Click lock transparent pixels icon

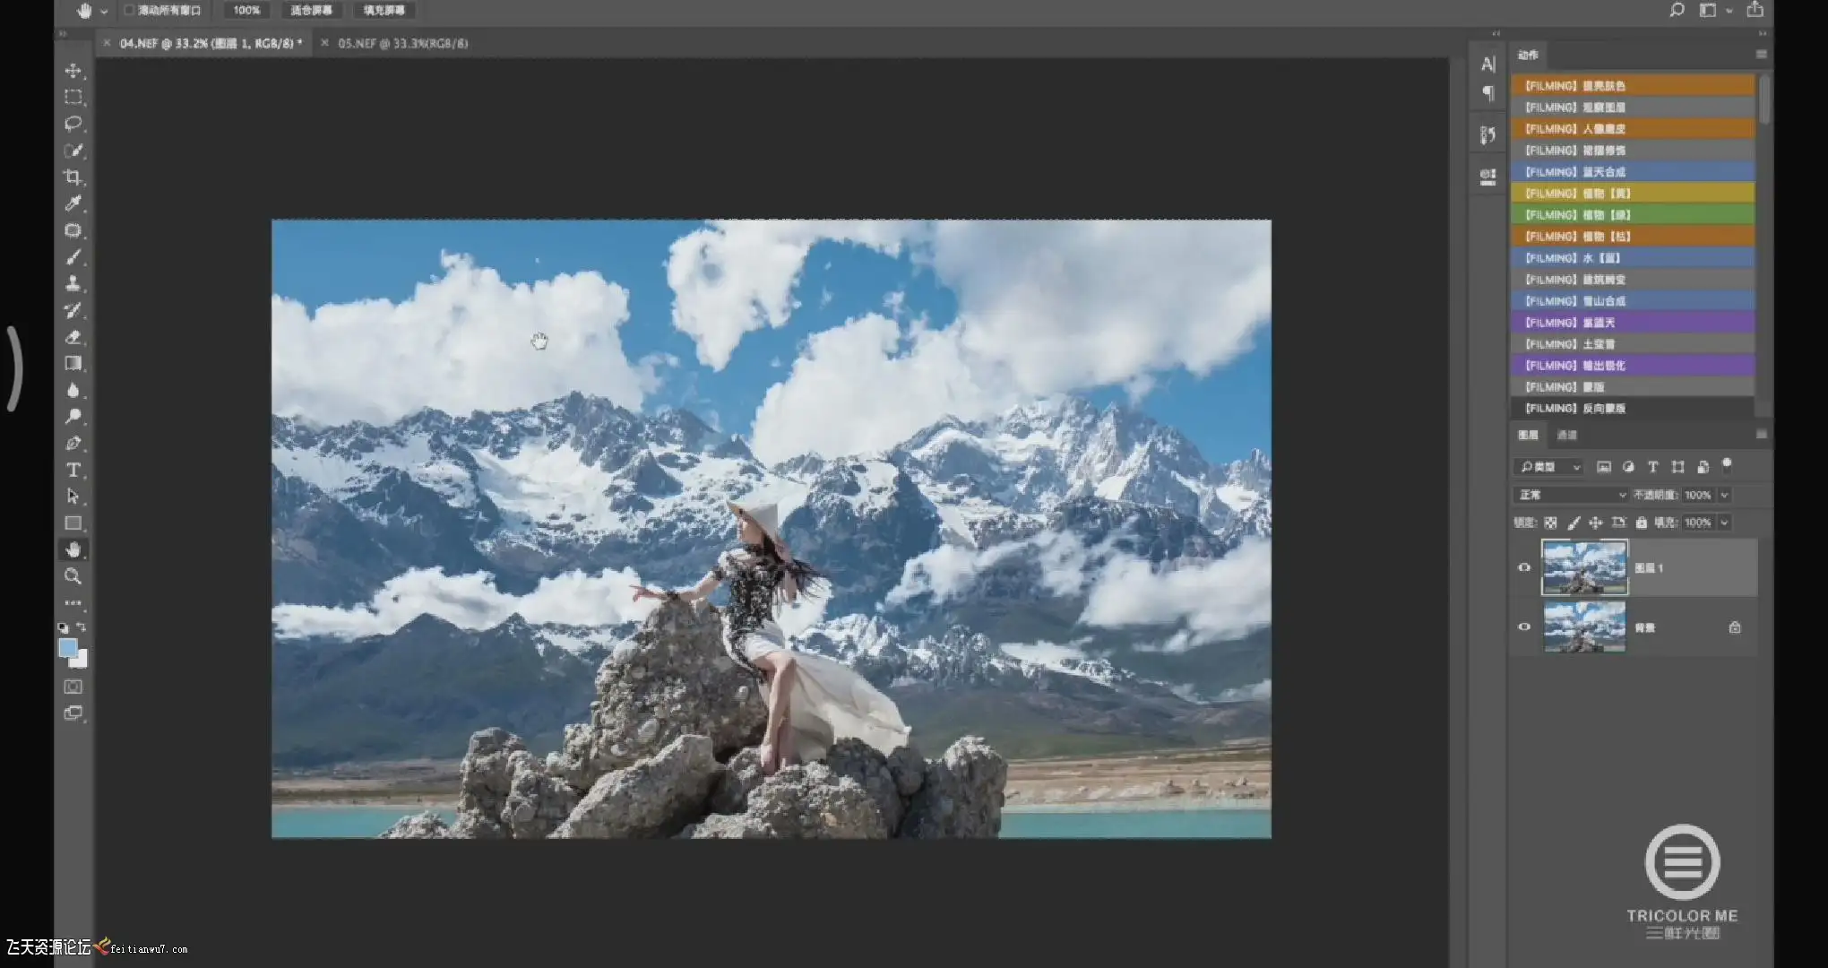pos(1550,523)
